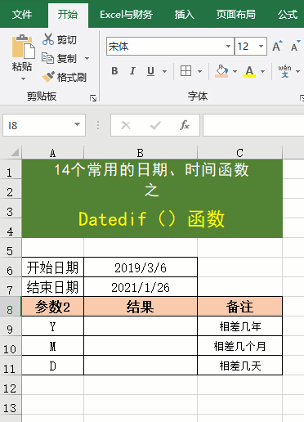This screenshot has width=304, height=422.
Task: Select cell containing 2021/1/26
Action: pyautogui.click(x=141, y=287)
